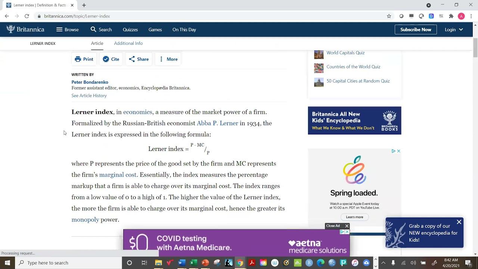Screen dimensions: 478x269
Task: Close the Kids encyclopedia popup
Action: pos(459,222)
